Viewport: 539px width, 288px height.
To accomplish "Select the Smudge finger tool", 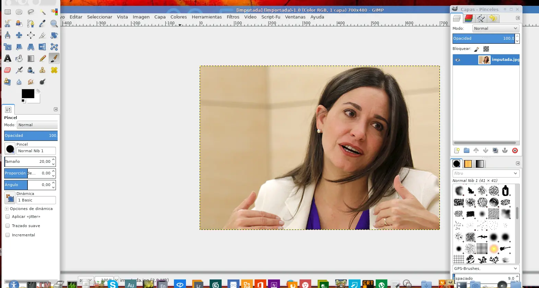I will pos(31,82).
